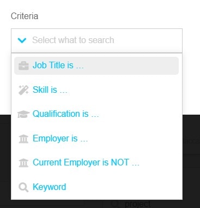Click the 'project' search text at bottom
This screenshot has width=200, height=208.
138,204
